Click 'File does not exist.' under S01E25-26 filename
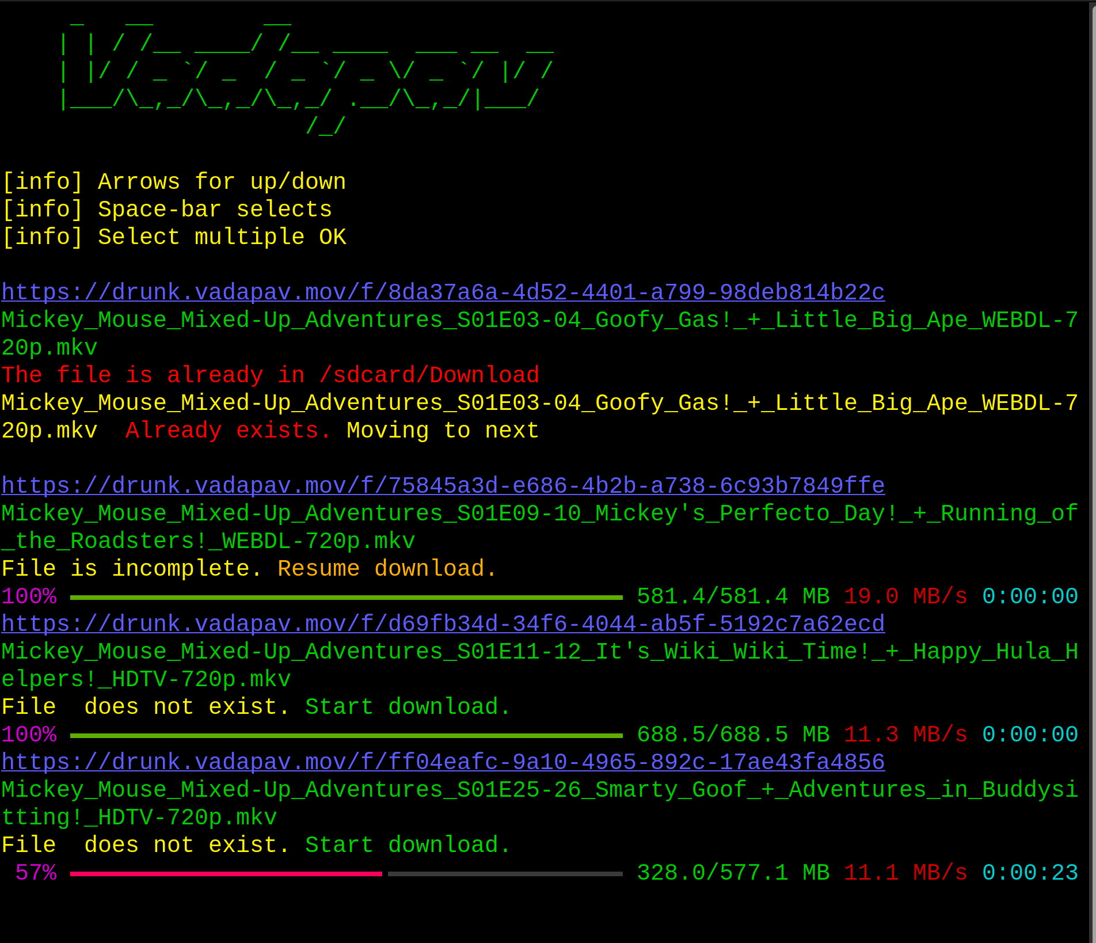1096x943 pixels. [146, 845]
